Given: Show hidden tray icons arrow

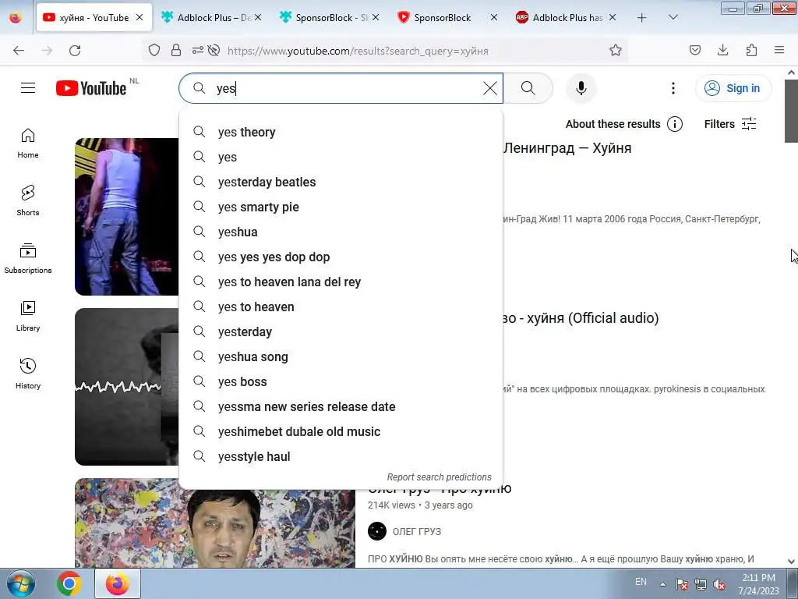Looking at the screenshot, I should pos(662,584).
